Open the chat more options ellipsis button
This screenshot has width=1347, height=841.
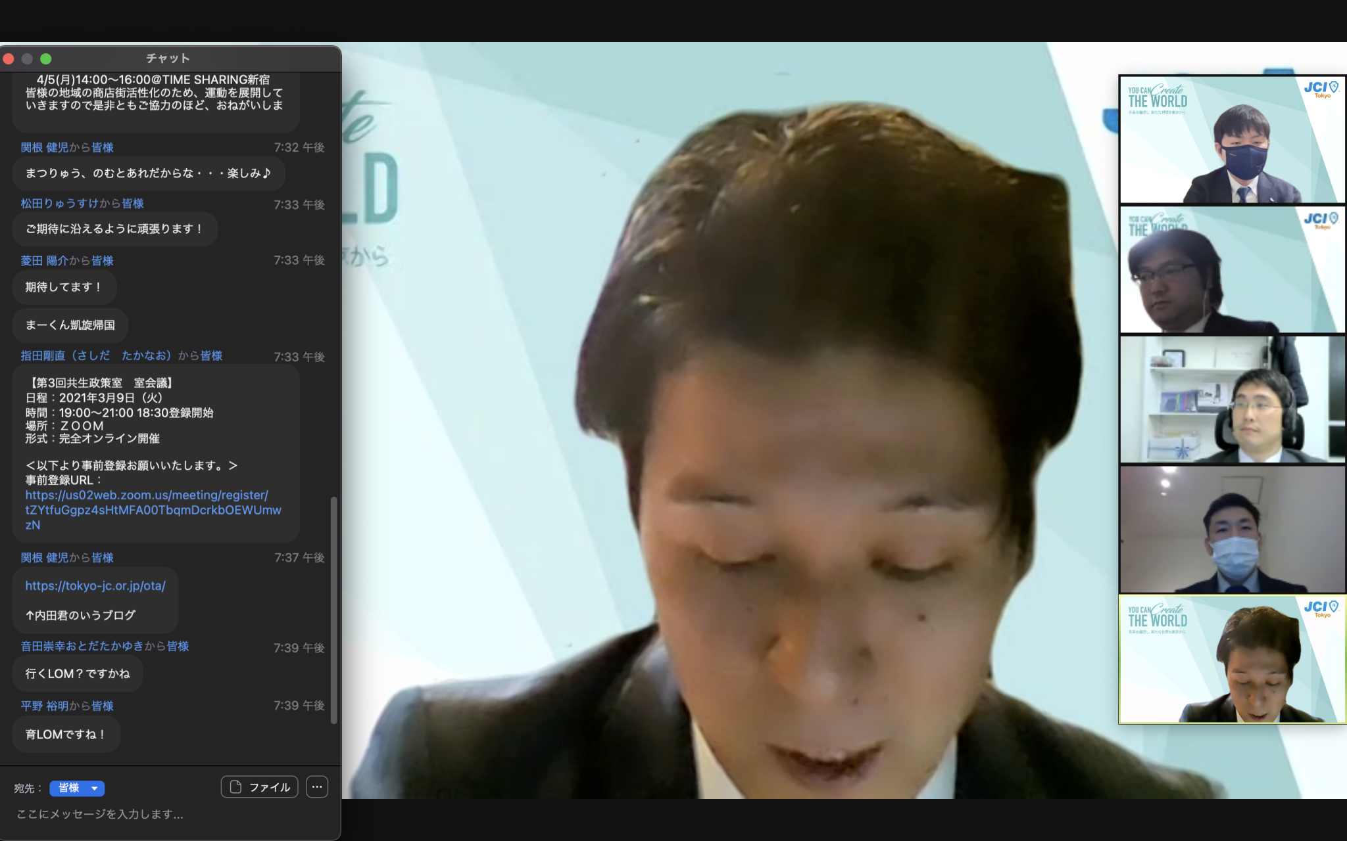pos(317,787)
